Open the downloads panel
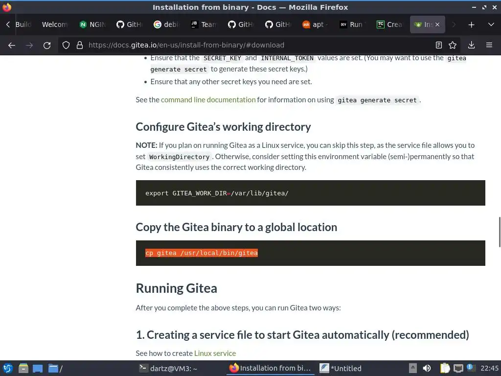Image resolution: width=501 pixels, height=376 pixels. 471,45
